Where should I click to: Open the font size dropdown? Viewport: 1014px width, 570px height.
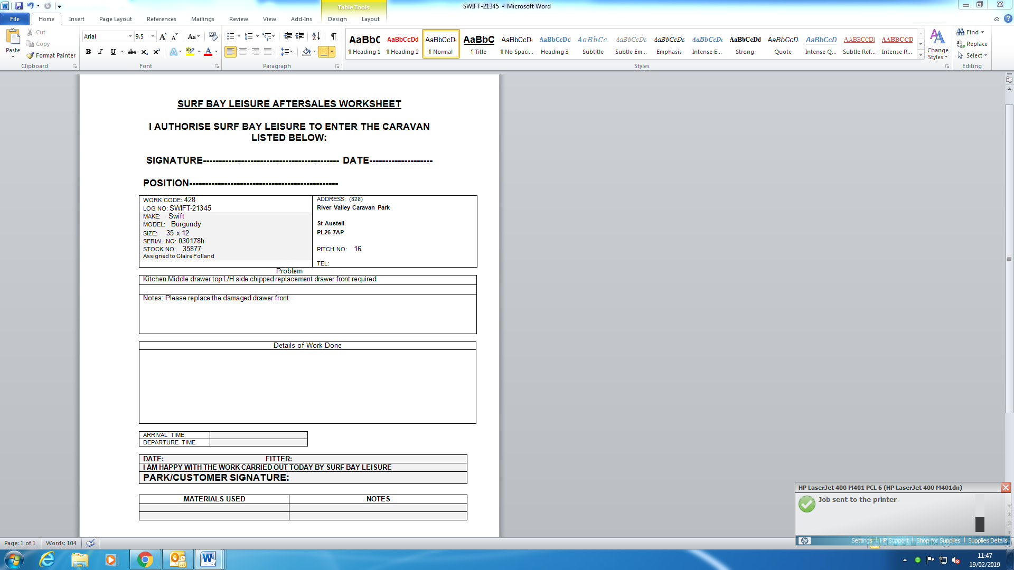pos(153,36)
